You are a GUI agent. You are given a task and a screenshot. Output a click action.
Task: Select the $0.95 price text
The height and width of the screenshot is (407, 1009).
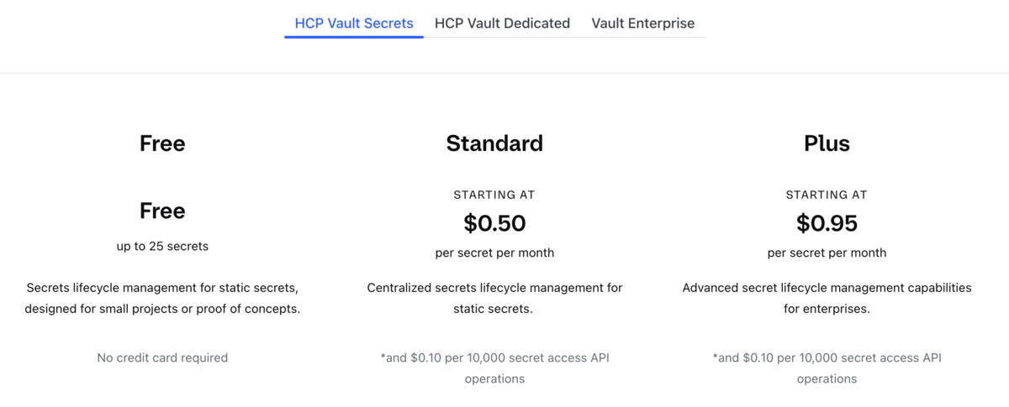pos(827,223)
